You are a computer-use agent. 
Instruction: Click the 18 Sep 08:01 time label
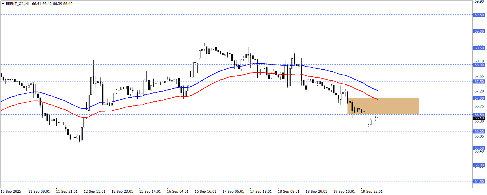(289, 191)
